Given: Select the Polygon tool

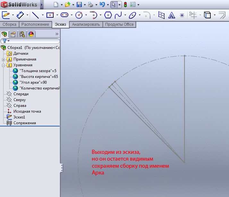Looking at the screenshot, I should (x=108, y=15).
